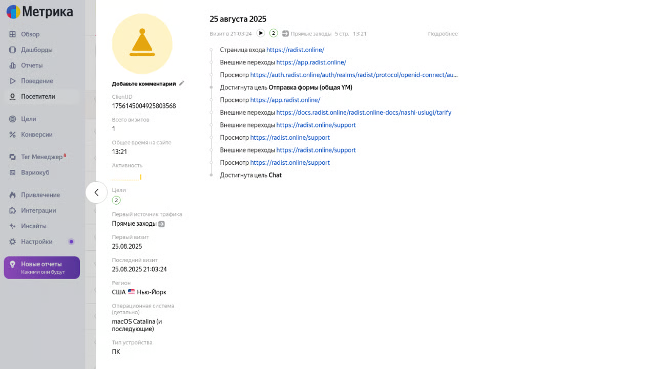
Task: Click the Вариокуб icon
Action: pyautogui.click(x=13, y=172)
